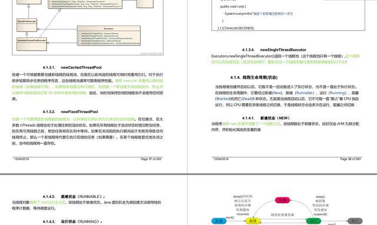This screenshot has height=225, width=377.
Task: Click the footer "Page 57 of 283"
Action: point(151,159)
